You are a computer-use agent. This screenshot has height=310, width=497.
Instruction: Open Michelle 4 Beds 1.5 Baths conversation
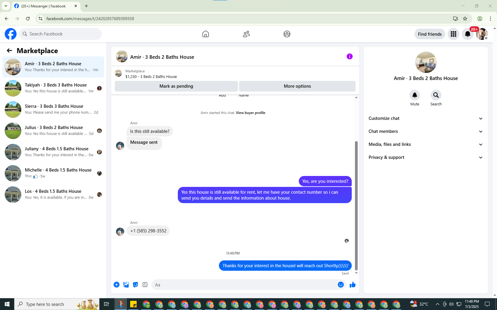53,173
